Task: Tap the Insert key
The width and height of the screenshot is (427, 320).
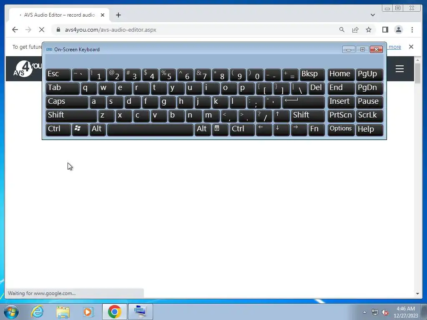Action: pyautogui.click(x=341, y=102)
